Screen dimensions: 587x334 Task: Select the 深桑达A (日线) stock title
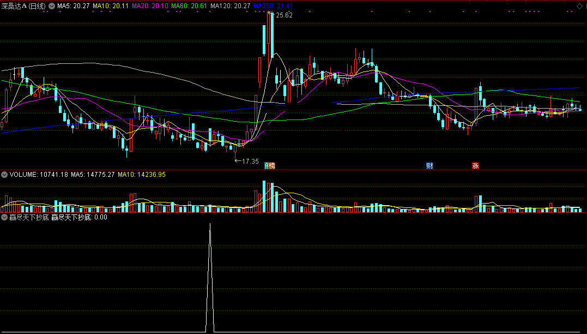tap(23, 6)
